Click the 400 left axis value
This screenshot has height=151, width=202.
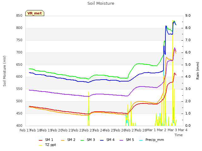click(19, 126)
